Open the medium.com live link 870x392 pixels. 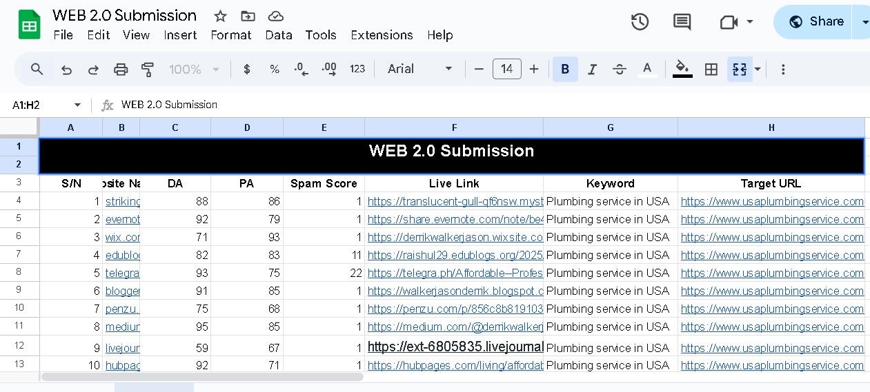tap(455, 327)
